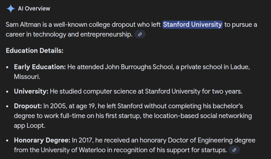Click the "Education Details:" heading
271x159 pixels.
pyautogui.click(x=35, y=51)
